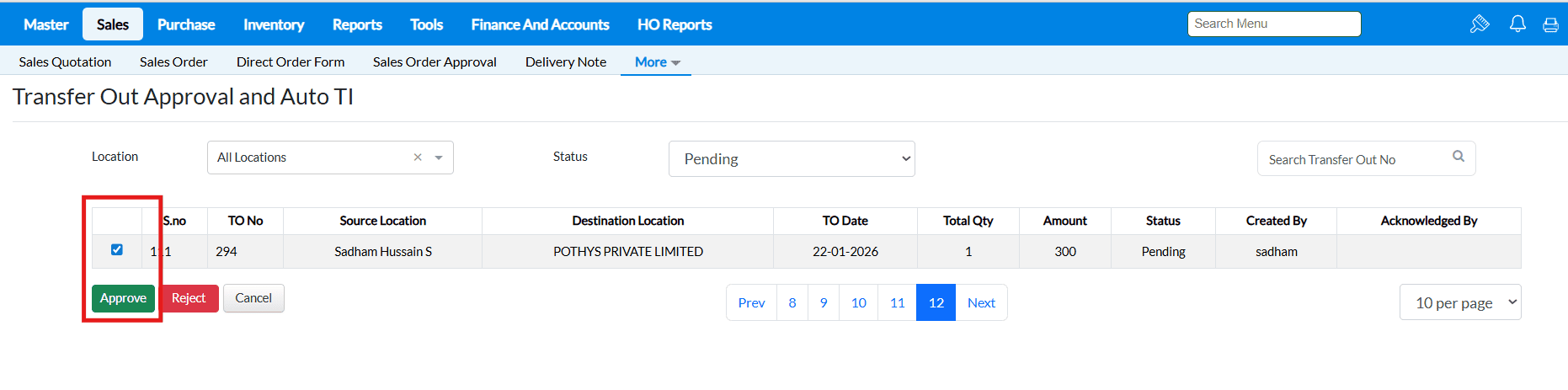Viewport: 1568px width, 390px height.
Task: Go to the Sales Order tab
Action: click(173, 62)
